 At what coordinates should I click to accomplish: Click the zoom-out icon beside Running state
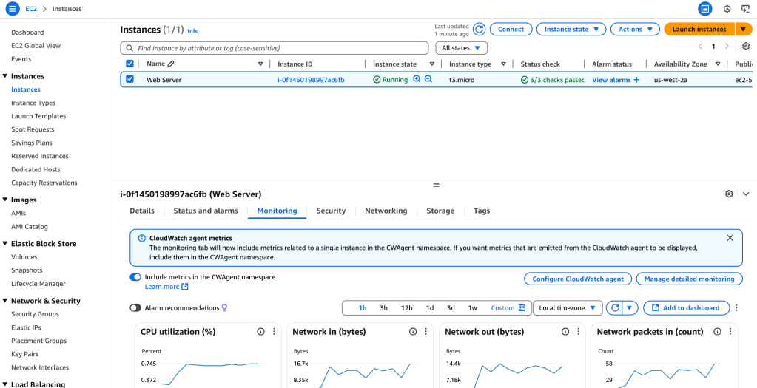(428, 80)
